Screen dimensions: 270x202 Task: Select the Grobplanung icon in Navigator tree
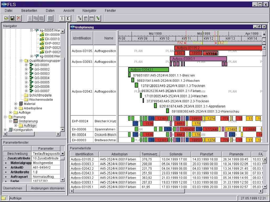(16, 121)
